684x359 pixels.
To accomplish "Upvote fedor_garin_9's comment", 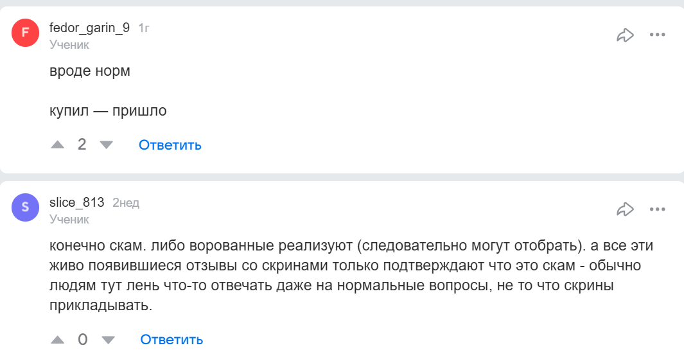I will pos(58,145).
